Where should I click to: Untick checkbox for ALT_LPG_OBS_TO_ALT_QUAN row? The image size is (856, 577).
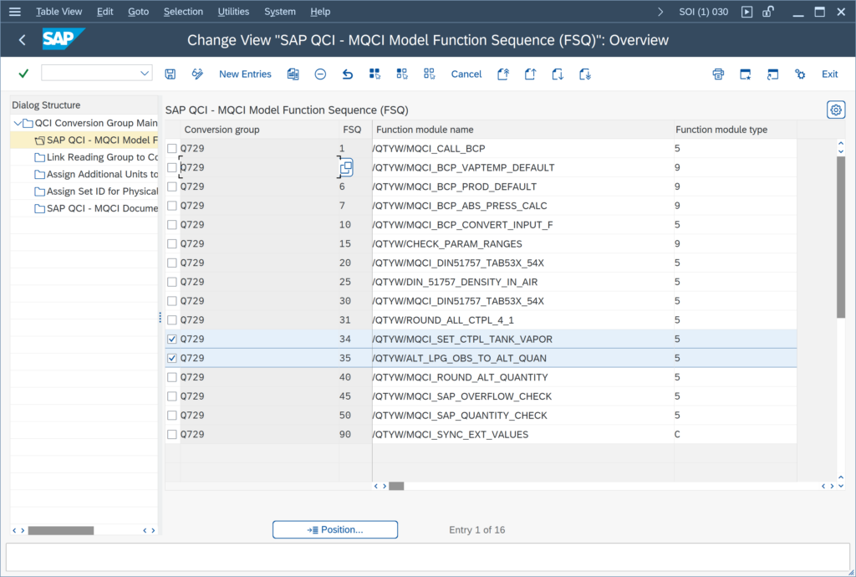click(172, 358)
